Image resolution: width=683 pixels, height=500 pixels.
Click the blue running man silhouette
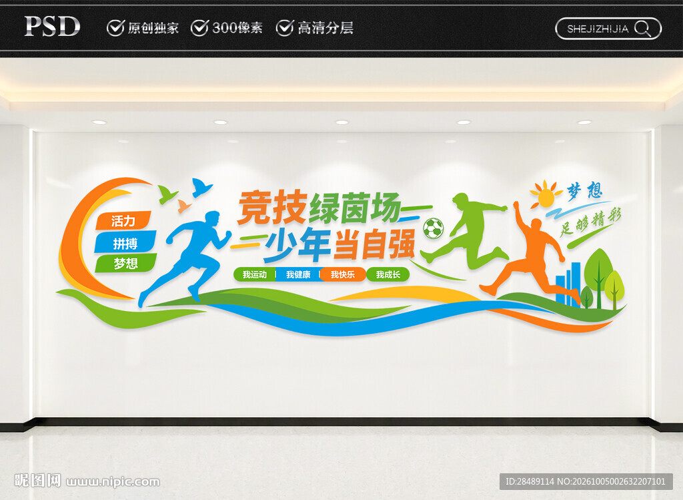185,259
